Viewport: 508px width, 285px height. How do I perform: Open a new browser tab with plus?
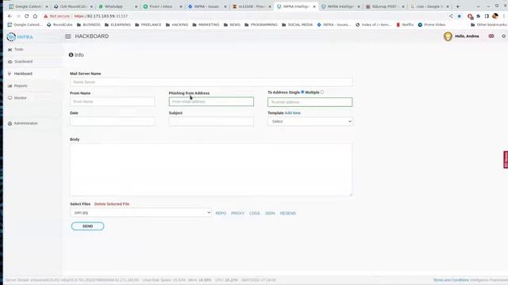coord(457,6)
